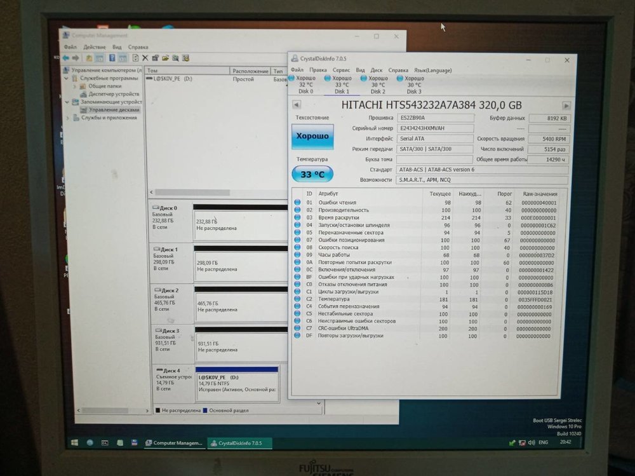This screenshot has width=635, height=476.
Task: Expand the Службы и приложения tree node
Action: click(x=68, y=118)
